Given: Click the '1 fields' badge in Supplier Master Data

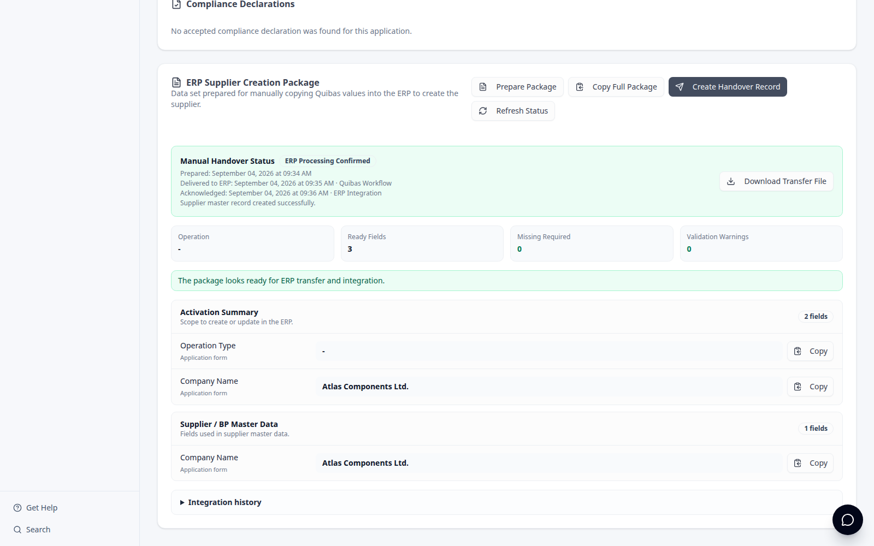Looking at the screenshot, I should (816, 429).
